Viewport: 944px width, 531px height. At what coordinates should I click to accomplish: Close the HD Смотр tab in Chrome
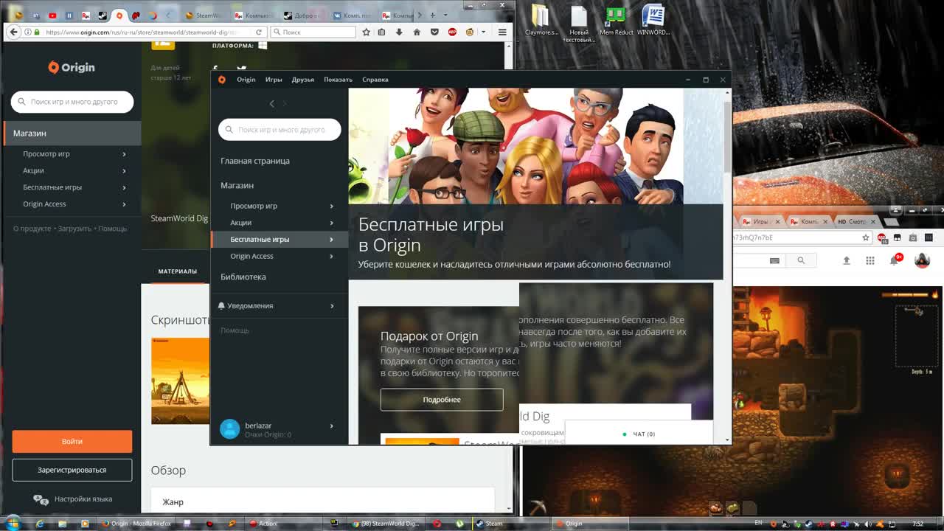[873, 222]
